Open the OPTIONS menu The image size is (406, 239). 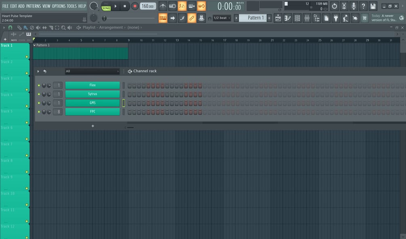(59, 6)
